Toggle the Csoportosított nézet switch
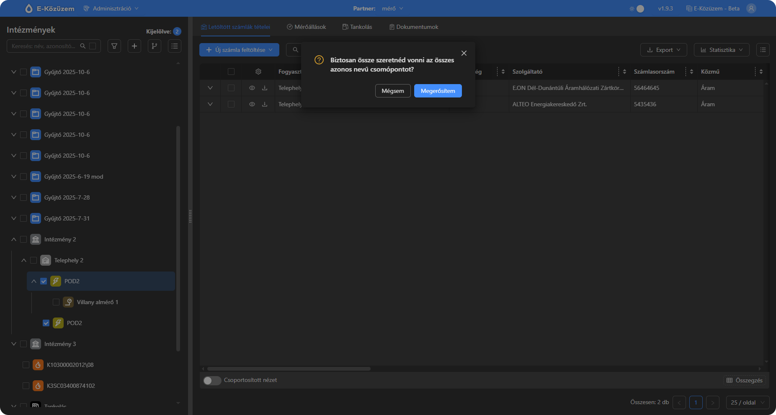 (212, 380)
